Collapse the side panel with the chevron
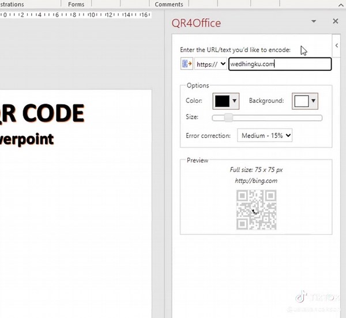This screenshot has width=346, height=318. tap(337, 45)
